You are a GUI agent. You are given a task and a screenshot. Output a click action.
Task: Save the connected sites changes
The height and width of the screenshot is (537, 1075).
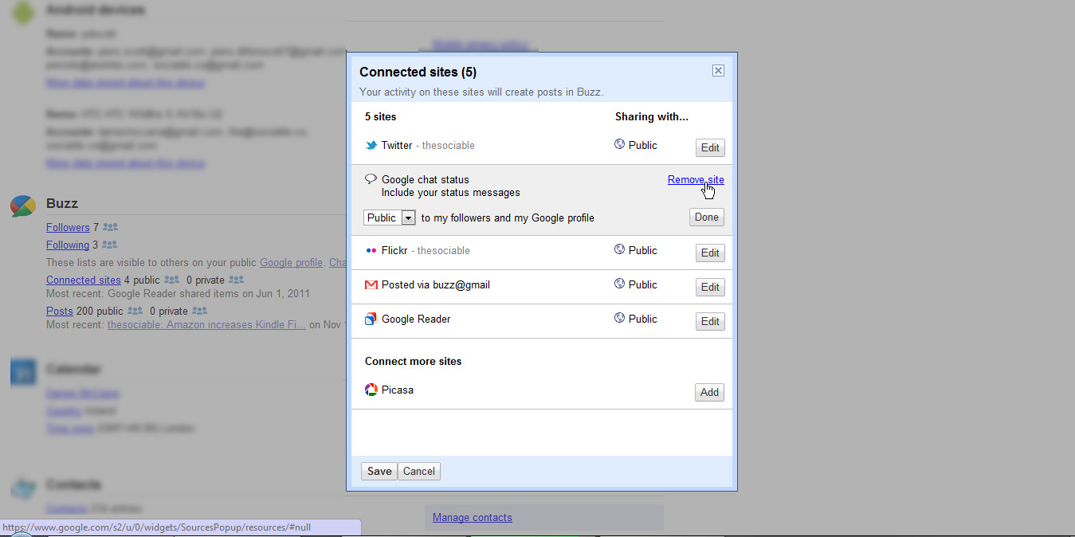[x=379, y=472]
